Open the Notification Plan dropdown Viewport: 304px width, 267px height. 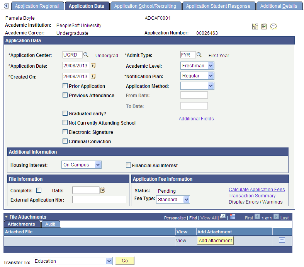(x=197, y=76)
